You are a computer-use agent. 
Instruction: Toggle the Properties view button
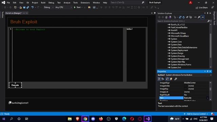click(x=167, y=79)
